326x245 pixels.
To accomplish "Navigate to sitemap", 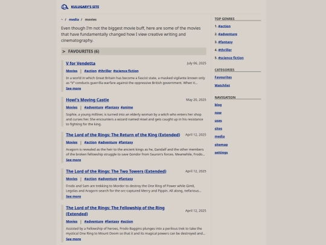I will click(x=221, y=145).
